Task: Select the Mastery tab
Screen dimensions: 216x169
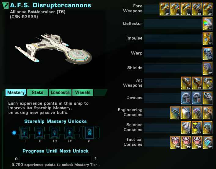Action: 16,92
